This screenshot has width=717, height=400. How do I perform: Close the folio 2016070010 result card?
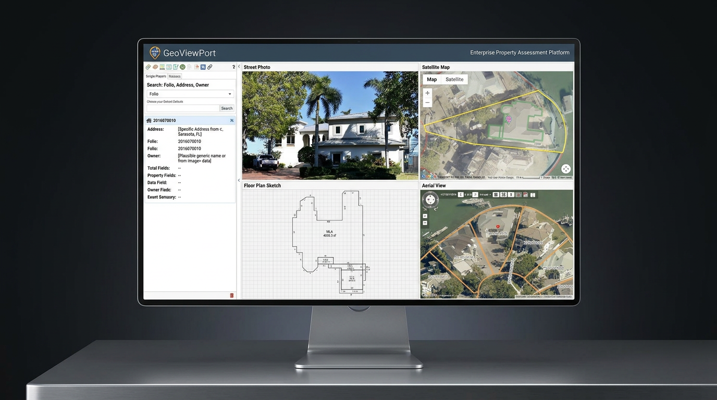click(x=231, y=120)
